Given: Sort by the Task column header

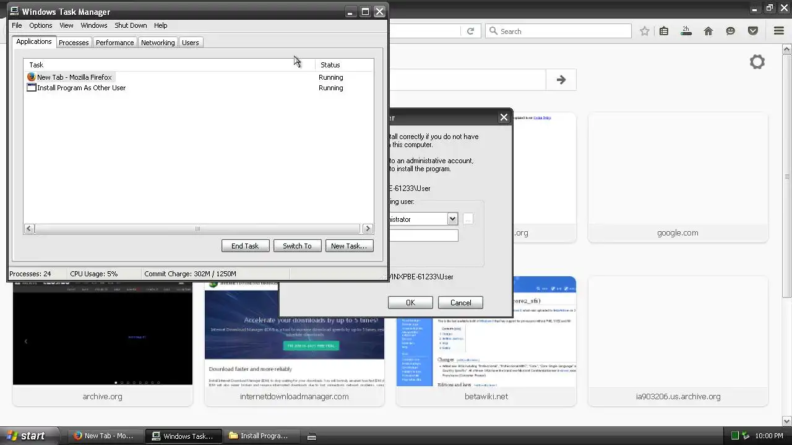Looking at the screenshot, I should pos(170,65).
